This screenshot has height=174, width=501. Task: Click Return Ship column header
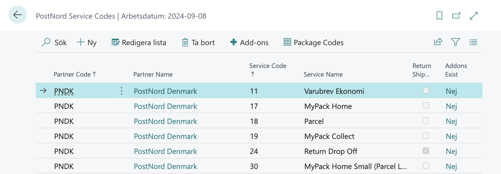tap(422, 70)
